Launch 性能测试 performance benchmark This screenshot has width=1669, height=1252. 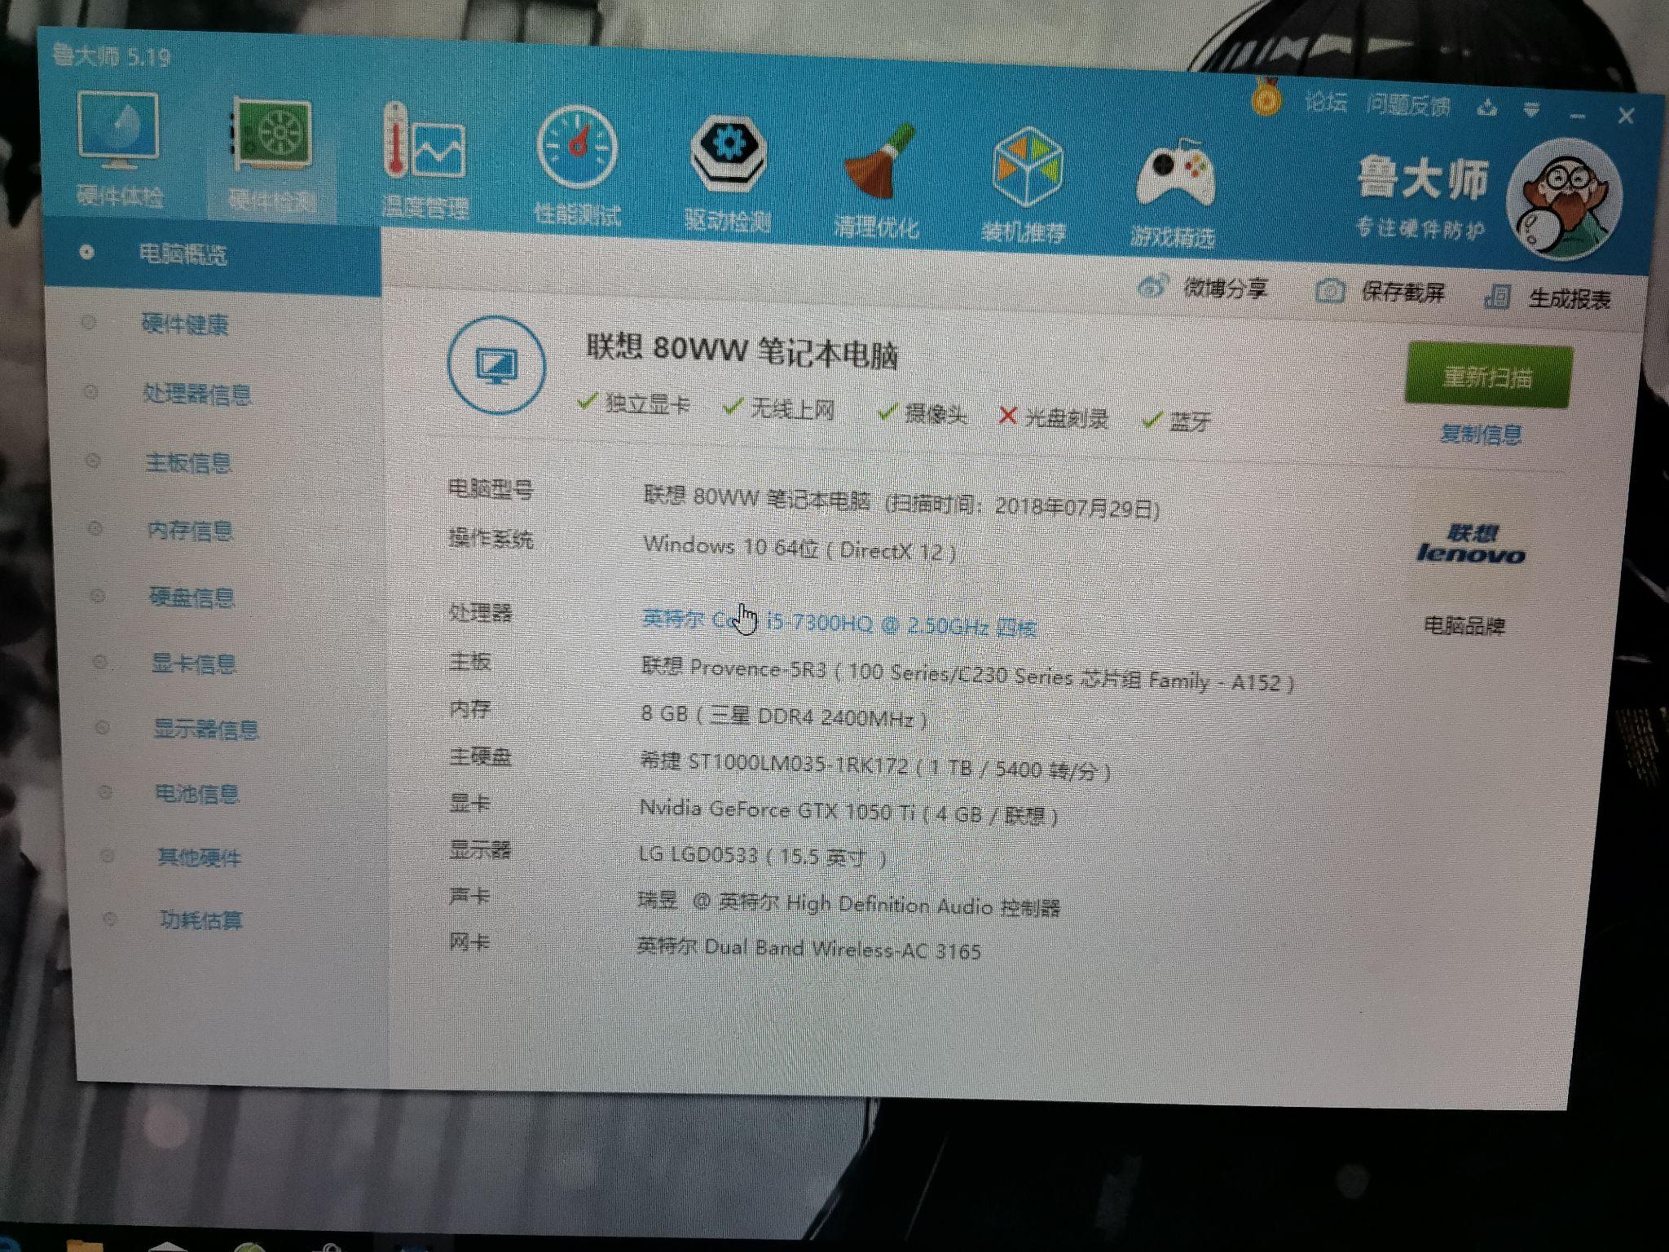click(577, 166)
